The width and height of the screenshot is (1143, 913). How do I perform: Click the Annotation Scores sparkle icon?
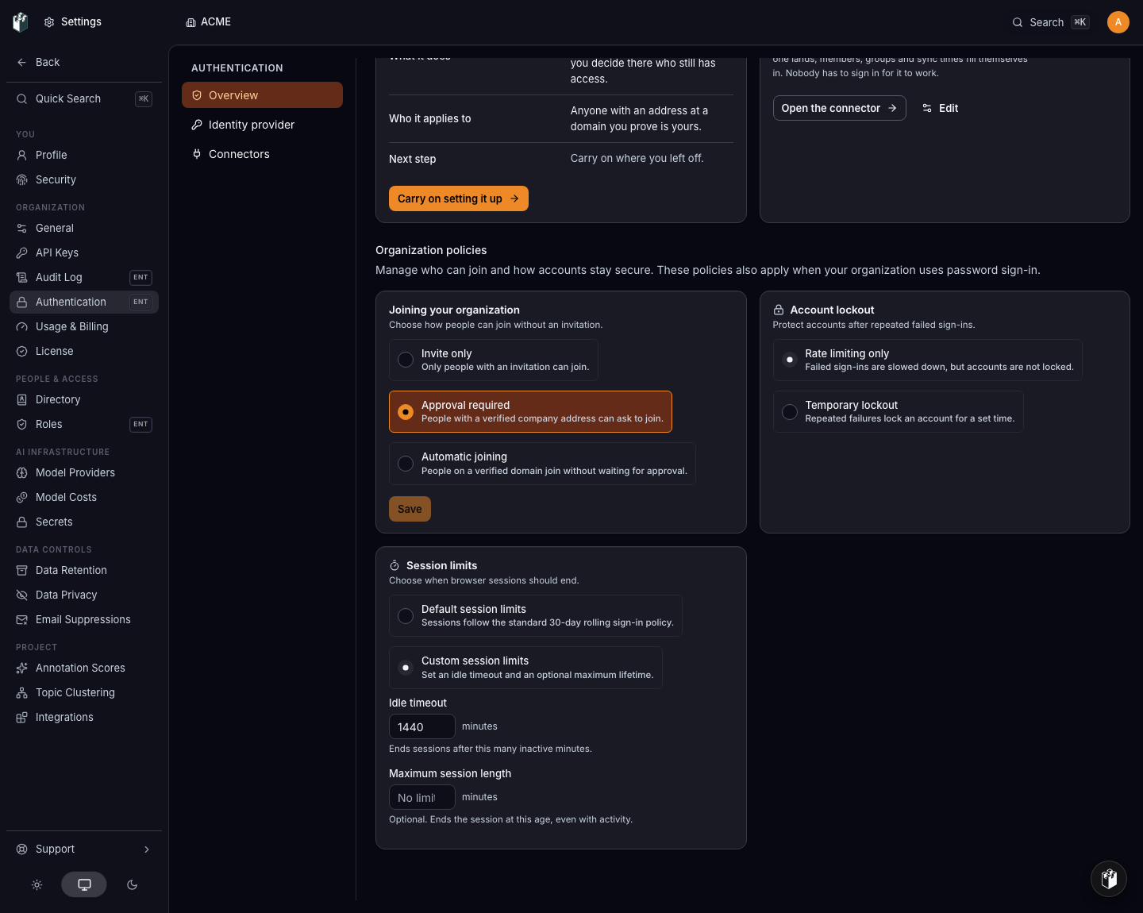pyautogui.click(x=22, y=668)
